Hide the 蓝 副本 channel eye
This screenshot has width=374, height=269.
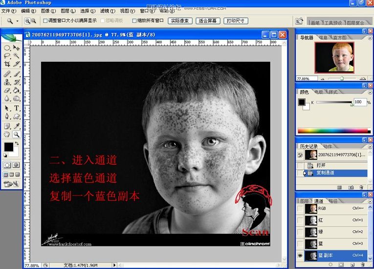(300, 256)
